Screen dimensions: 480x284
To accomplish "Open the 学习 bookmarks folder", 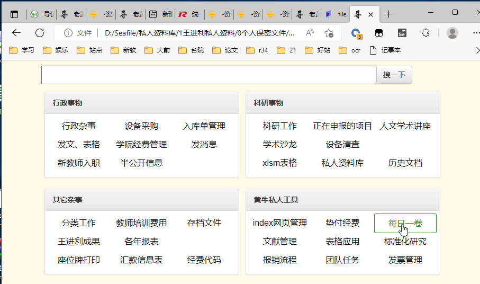I will pyautogui.click(x=22, y=50).
